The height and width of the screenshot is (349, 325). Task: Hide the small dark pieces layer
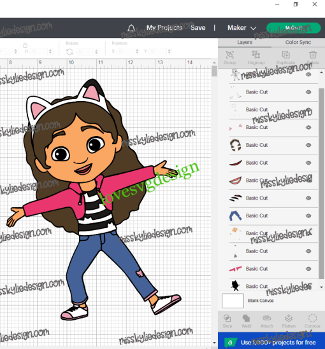click(x=308, y=251)
